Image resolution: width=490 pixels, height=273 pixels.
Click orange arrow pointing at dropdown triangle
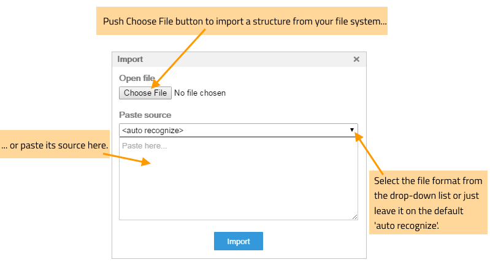[369, 153]
